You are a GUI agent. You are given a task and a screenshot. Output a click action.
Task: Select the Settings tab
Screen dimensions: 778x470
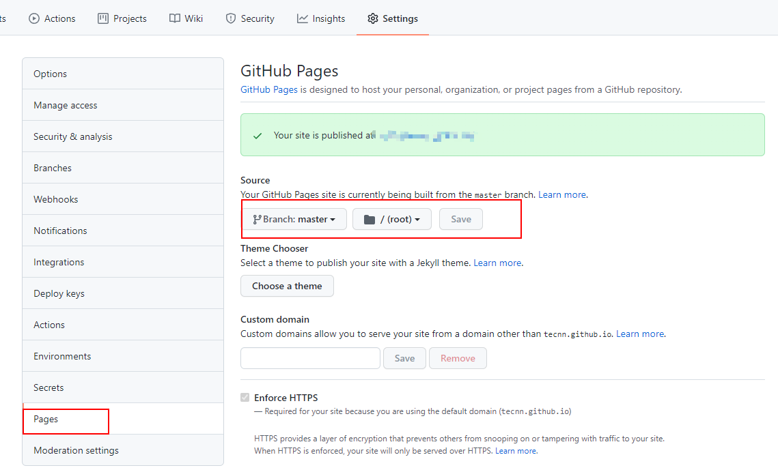tap(393, 18)
